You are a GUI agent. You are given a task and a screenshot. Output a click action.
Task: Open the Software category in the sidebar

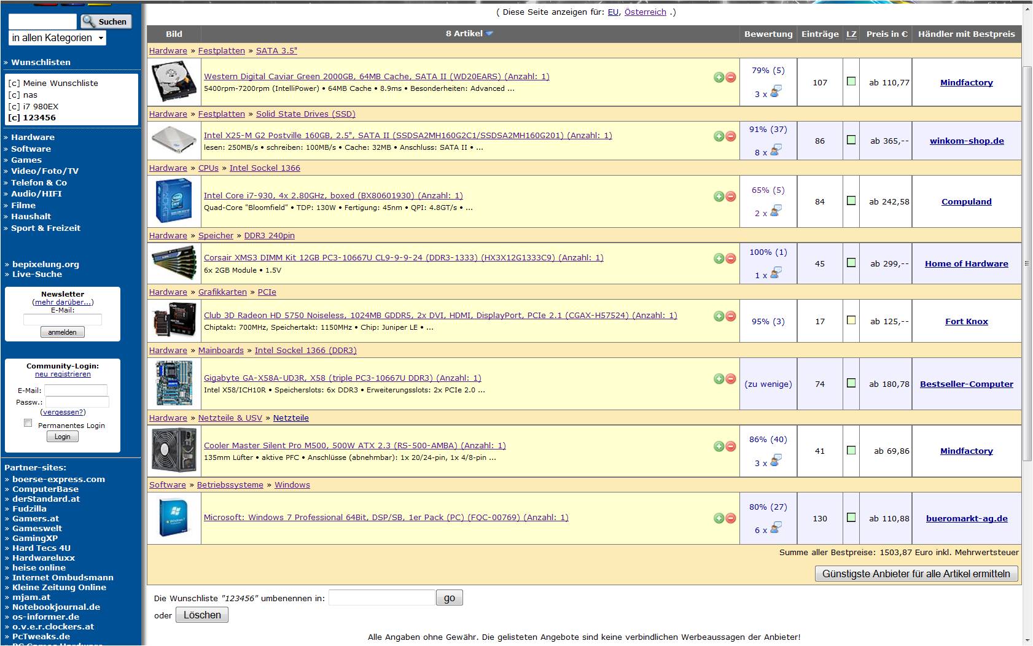click(x=31, y=149)
